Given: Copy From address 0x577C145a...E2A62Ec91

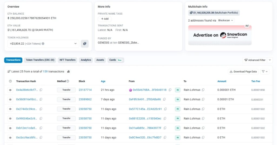Looking at the screenshot, I should coord(165,109).
